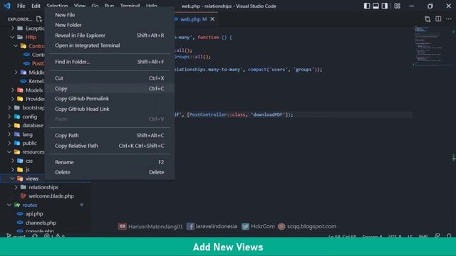
Task: Open the Kernel file in Http
Action: [x=36, y=81]
